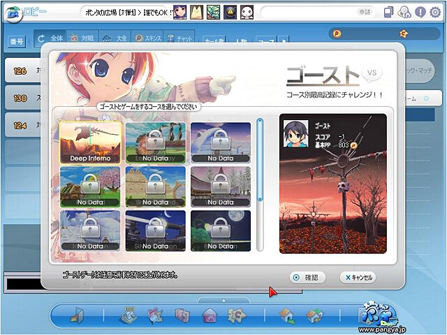Select the purple-haired girl avatar icon
Image resolution: width=447 pixels, height=335 pixels.
[180, 13]
